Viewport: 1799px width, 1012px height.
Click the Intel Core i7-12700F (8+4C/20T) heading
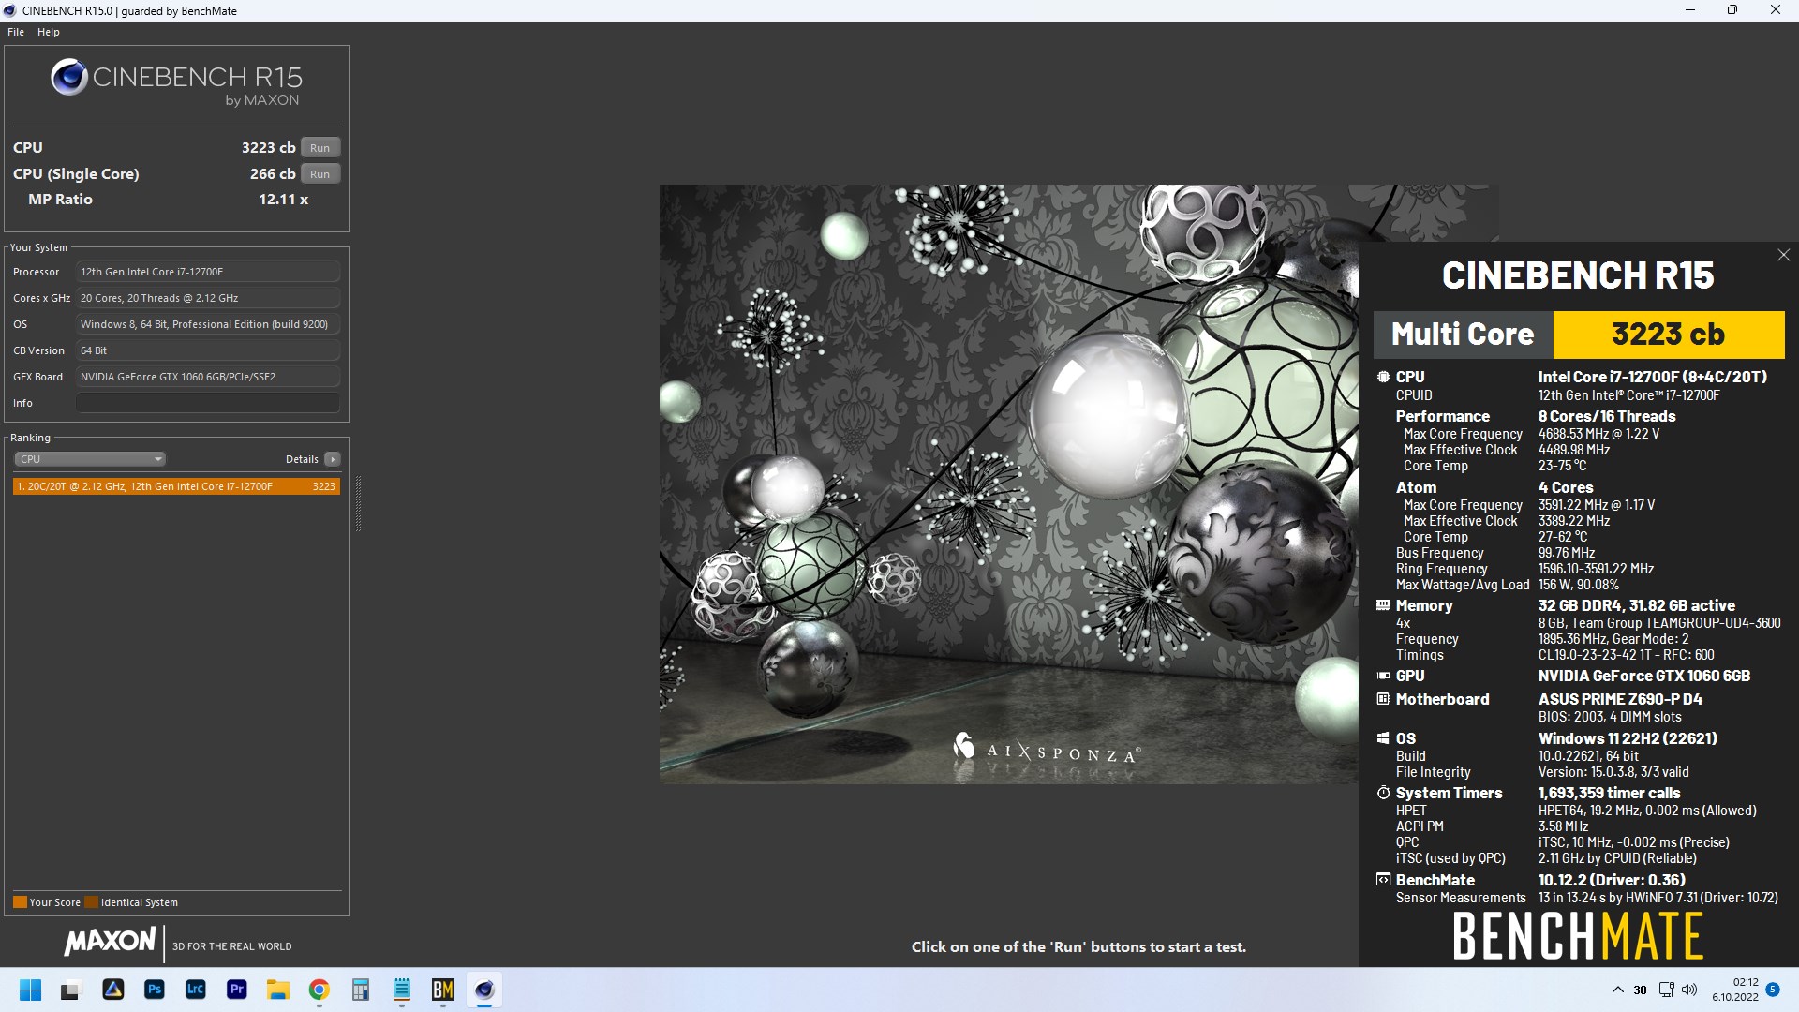click(x=1653, y=377)
